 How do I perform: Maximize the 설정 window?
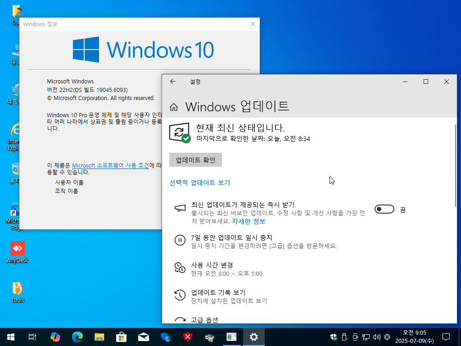[x=426, y=82]
